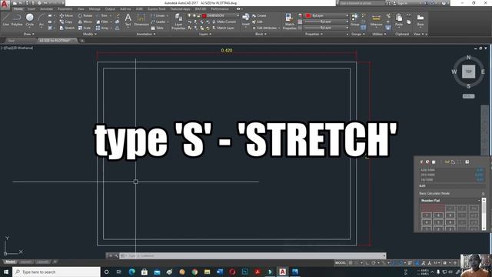Screen dimensions: 492x277
Task: Select the Line tool
Action: click(6, 19)
